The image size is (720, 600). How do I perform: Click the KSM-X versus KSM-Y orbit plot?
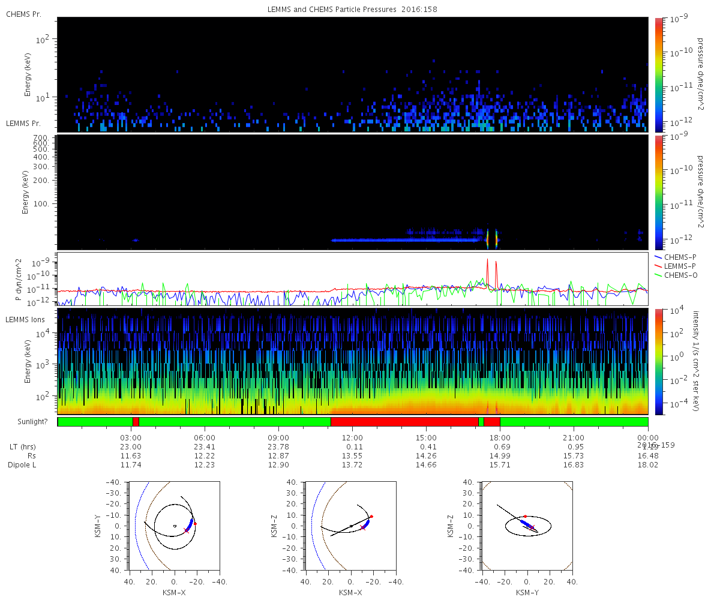coord(174,526)
